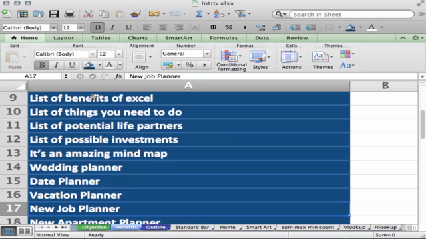Open the fx formula builder
Image resolution: width=426 pixels, height=239 pixels.
pos(118,76)
